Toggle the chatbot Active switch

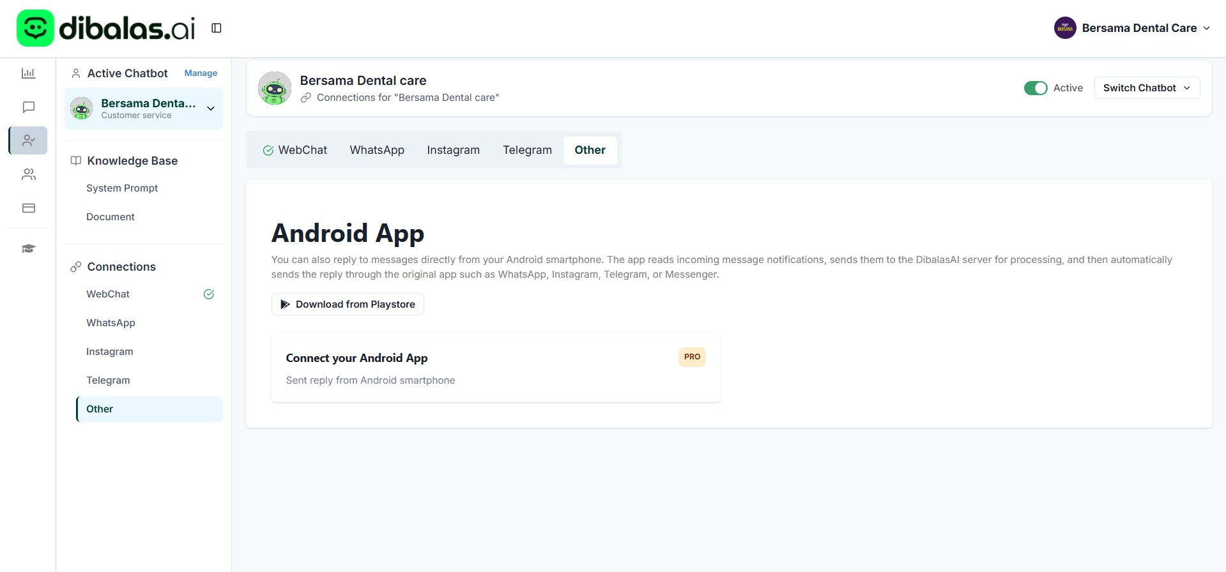1035,88
